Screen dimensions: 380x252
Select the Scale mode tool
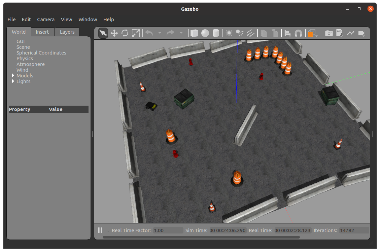point(136,33)
